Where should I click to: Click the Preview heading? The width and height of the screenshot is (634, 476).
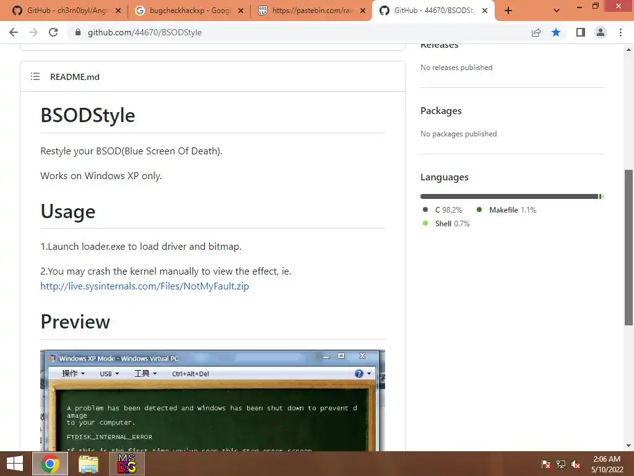coord(75,322)
